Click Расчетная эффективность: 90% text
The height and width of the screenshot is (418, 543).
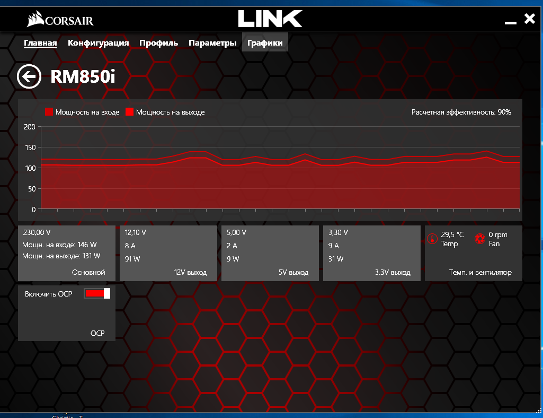click(461, 112)
